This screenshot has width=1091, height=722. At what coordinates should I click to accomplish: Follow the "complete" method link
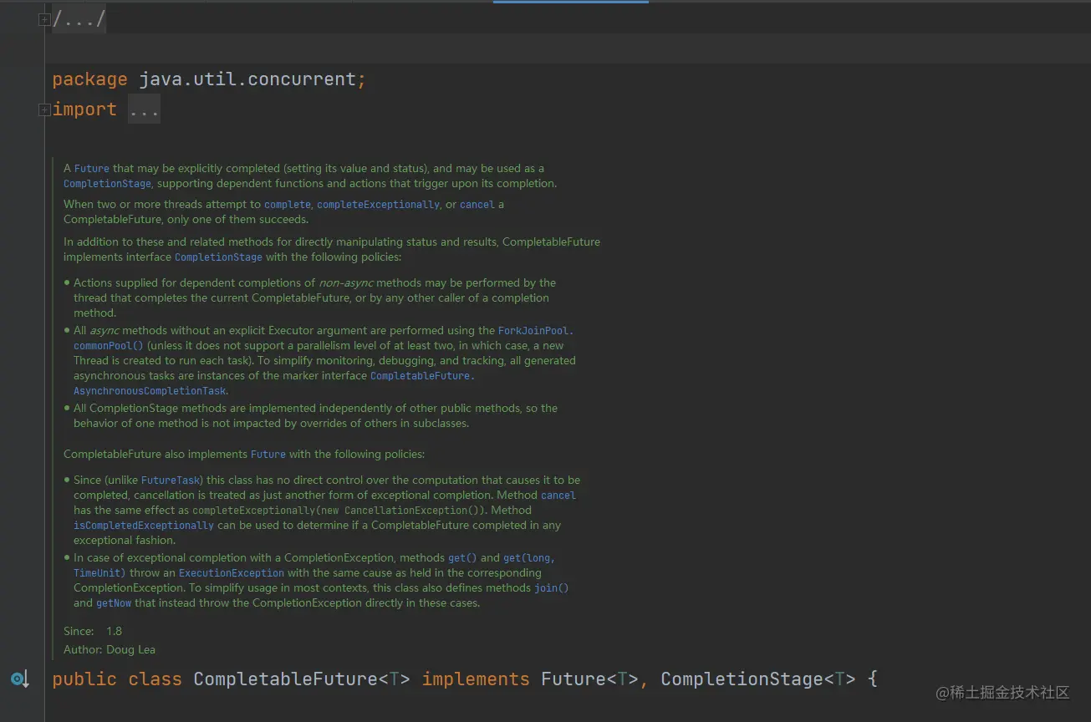tap(288, 205)
